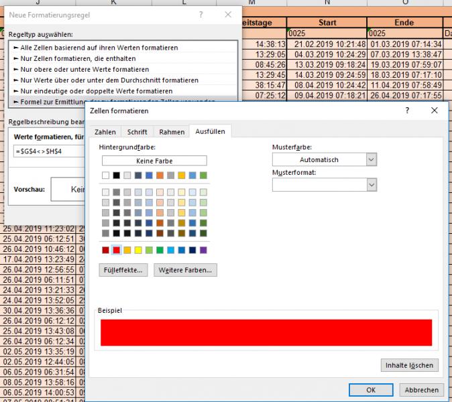Select the Ausfüllen tab
This screenshot has width=452, height=402.
(210, 131)
